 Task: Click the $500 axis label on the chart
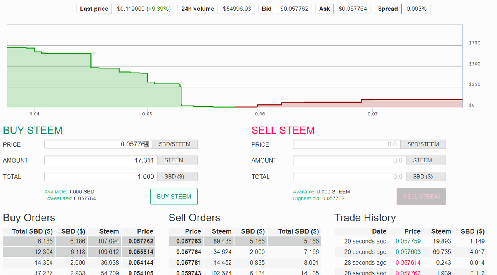click(x=474, y=64)
